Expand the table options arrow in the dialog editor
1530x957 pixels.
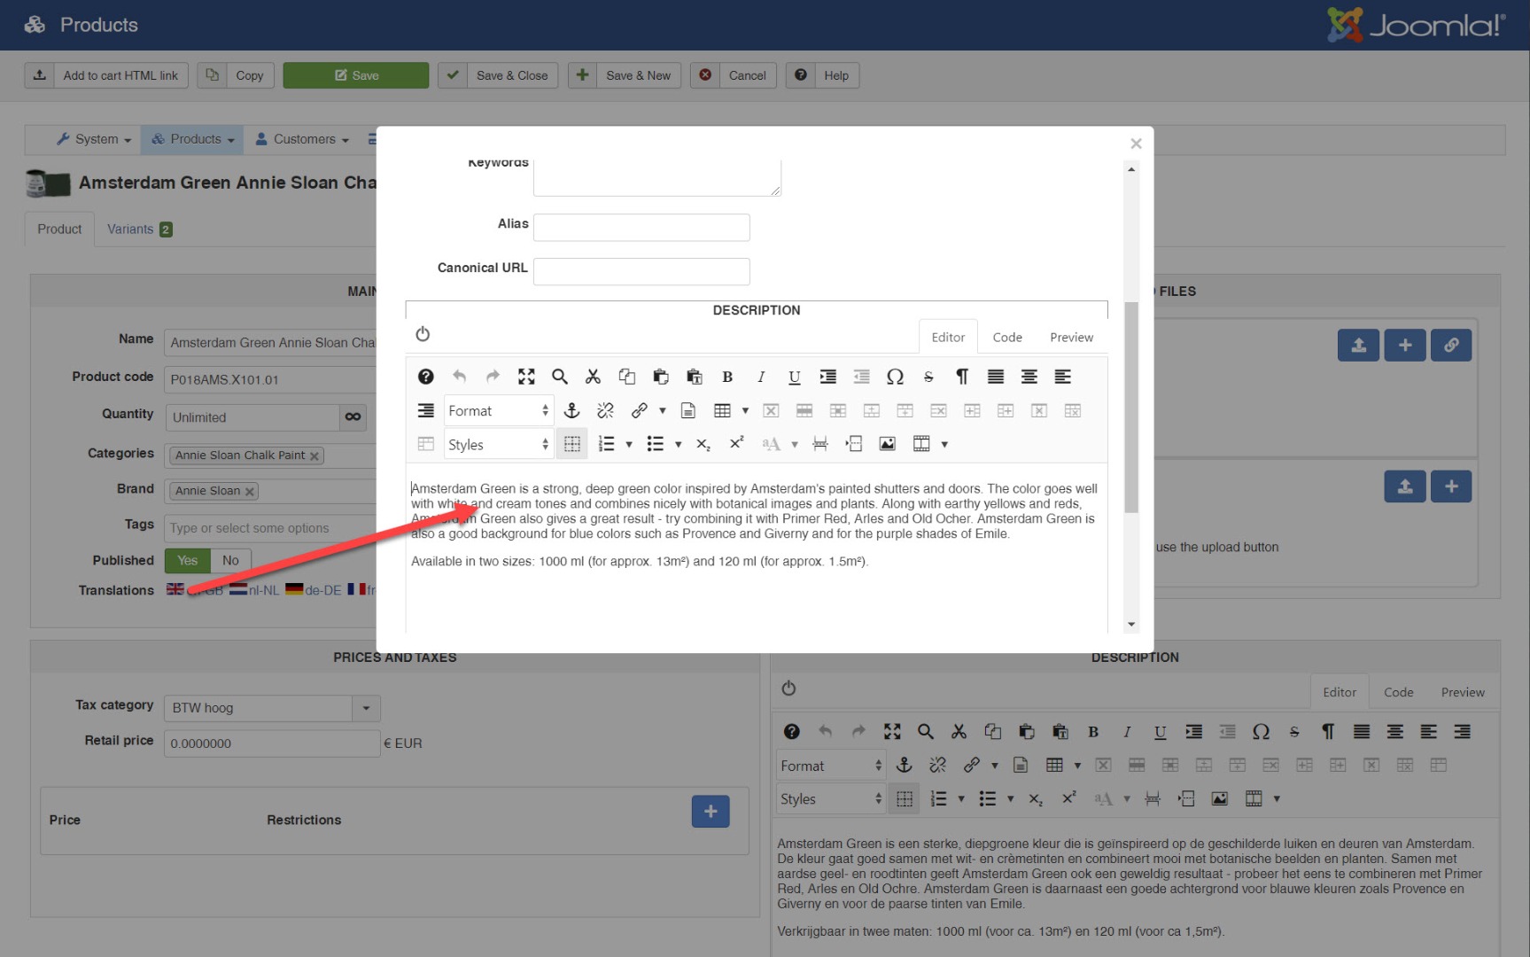click(x=745, y=411)
